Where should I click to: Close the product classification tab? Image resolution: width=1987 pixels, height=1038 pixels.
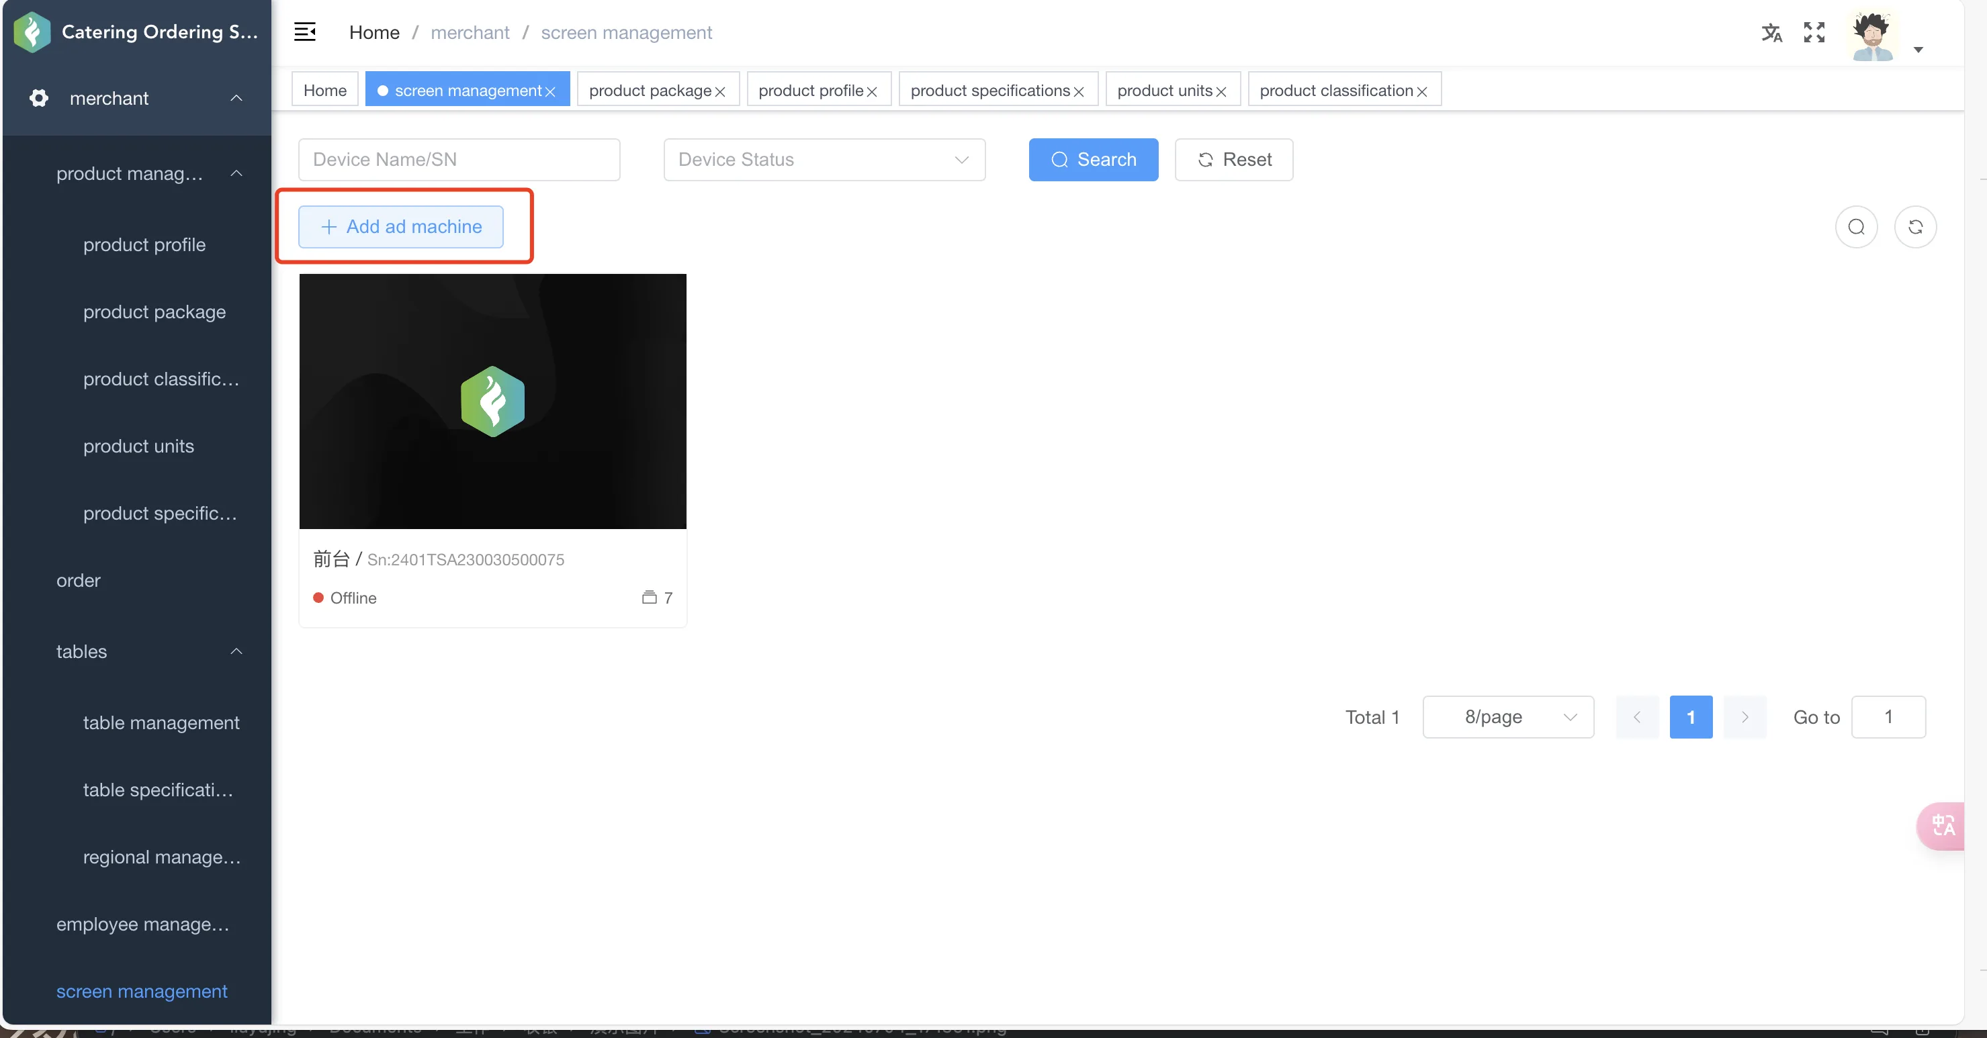pos(1421,92)
